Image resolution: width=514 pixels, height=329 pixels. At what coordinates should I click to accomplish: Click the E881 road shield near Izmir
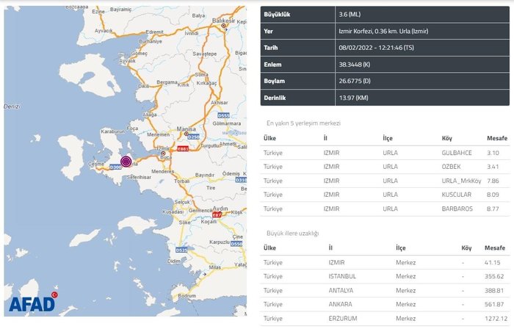pyautogui.click(x=183, y=149)
